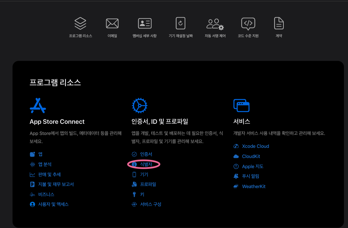Open 지불 및 재무 보고서 link

(x=56, y=184)
